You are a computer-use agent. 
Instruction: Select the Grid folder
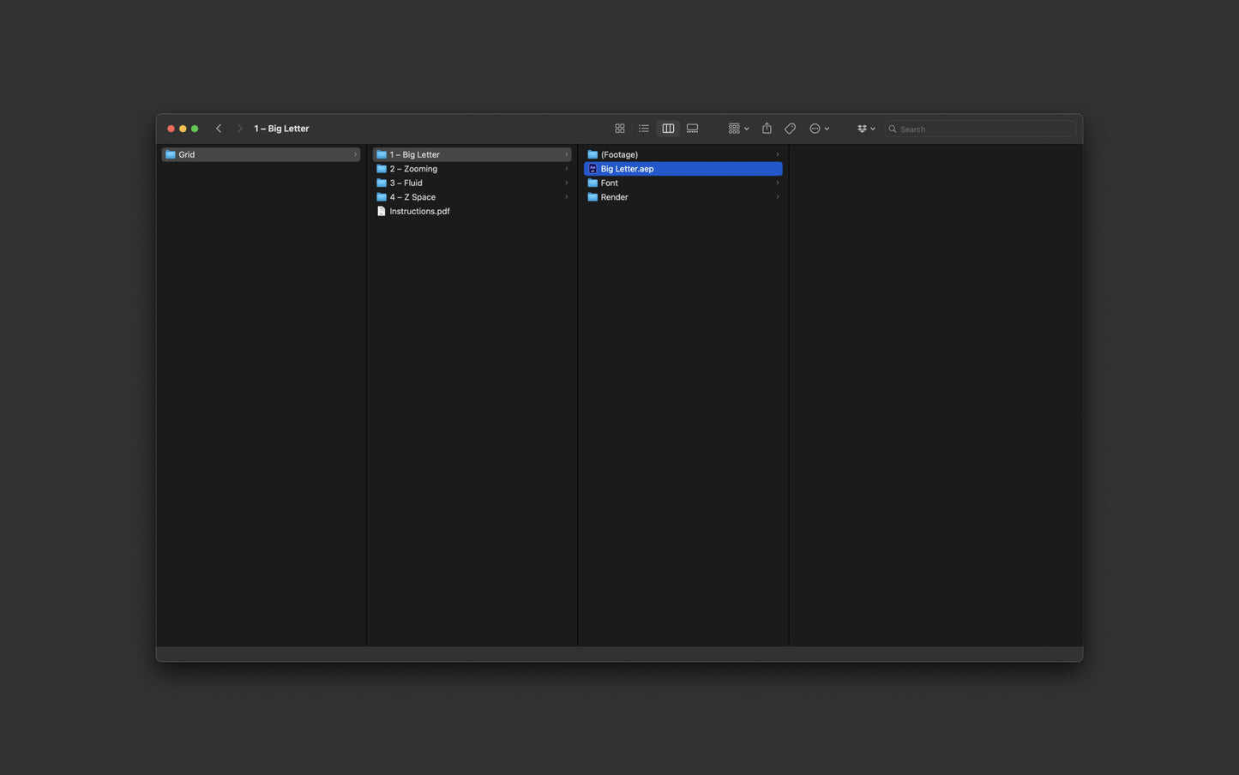coord(261,154)
